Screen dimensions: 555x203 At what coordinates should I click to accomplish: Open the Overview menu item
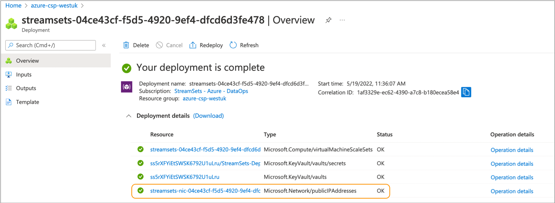pos(56,60)
